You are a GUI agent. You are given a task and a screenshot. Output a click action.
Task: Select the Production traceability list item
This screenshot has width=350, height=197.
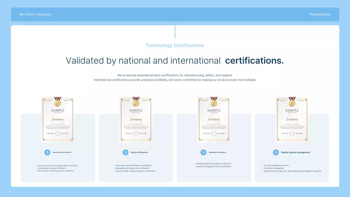coord(274,168)
